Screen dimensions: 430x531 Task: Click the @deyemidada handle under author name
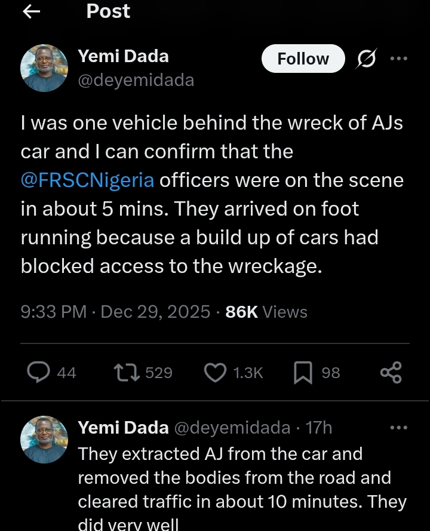point(136,80)
